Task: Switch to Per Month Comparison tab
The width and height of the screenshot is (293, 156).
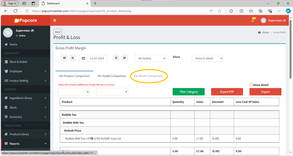Action: coord(148,76)
